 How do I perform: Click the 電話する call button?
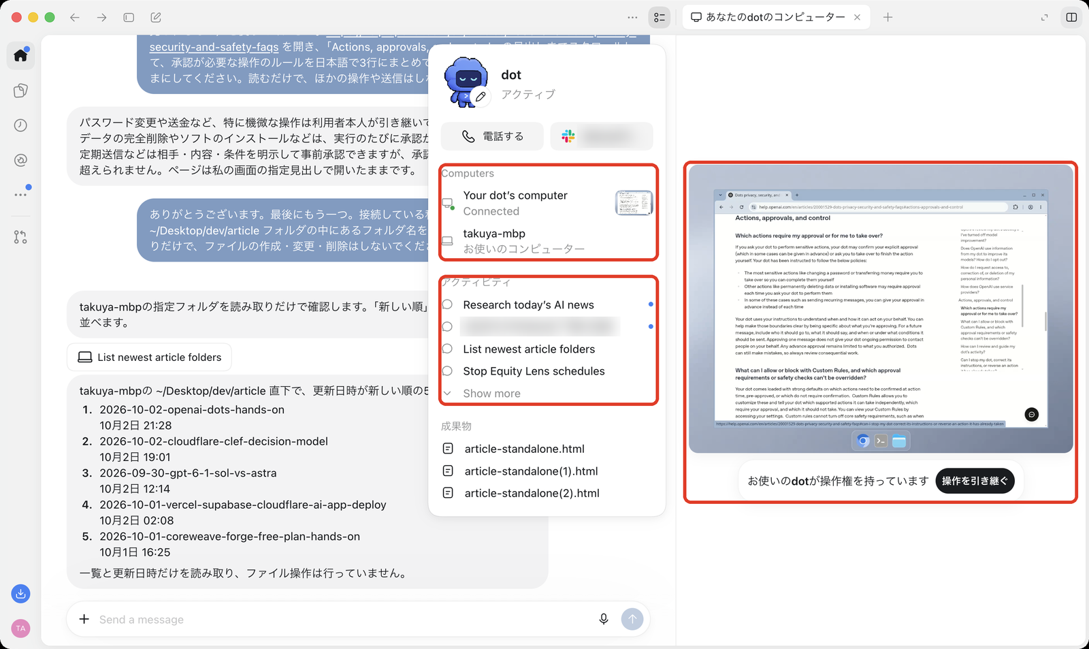(x=492, y=136)
